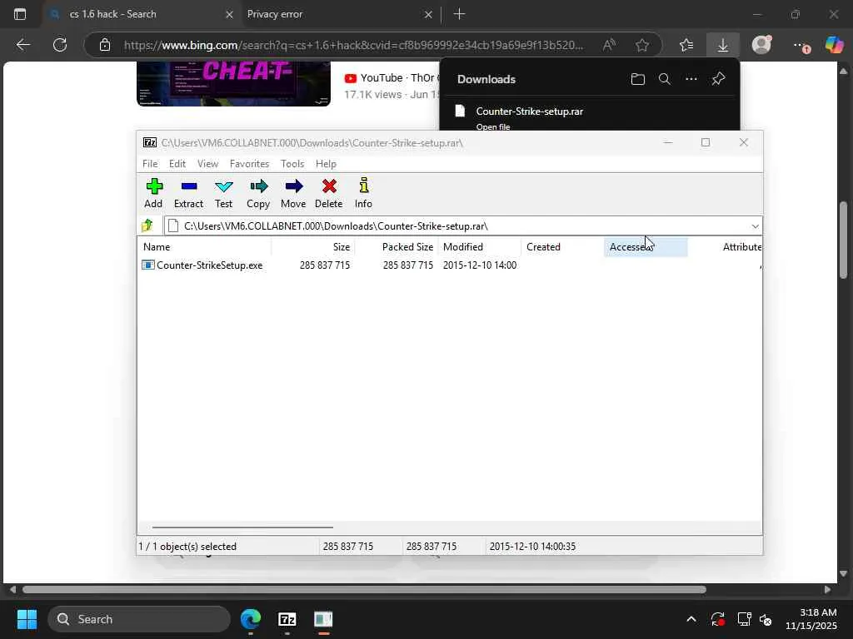The height and width of the screenshot is (639, 853).
Task: Click status bar date 2015-12-10 14:00:35
Action: click(532, 547)
